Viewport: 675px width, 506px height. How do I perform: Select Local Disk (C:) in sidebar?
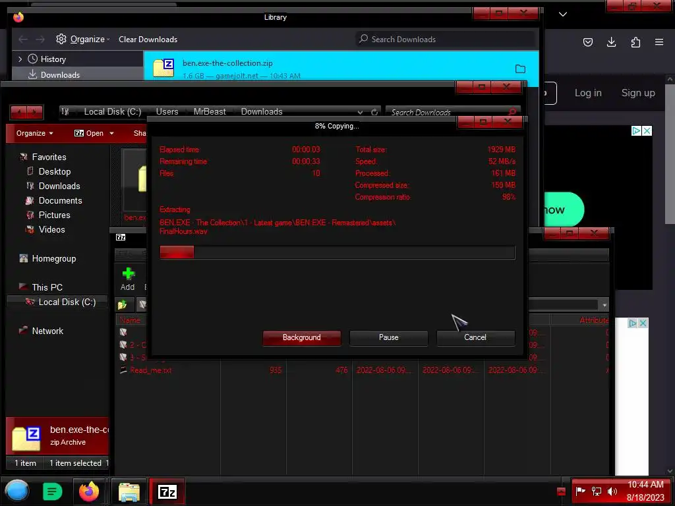tap(67, 302)
